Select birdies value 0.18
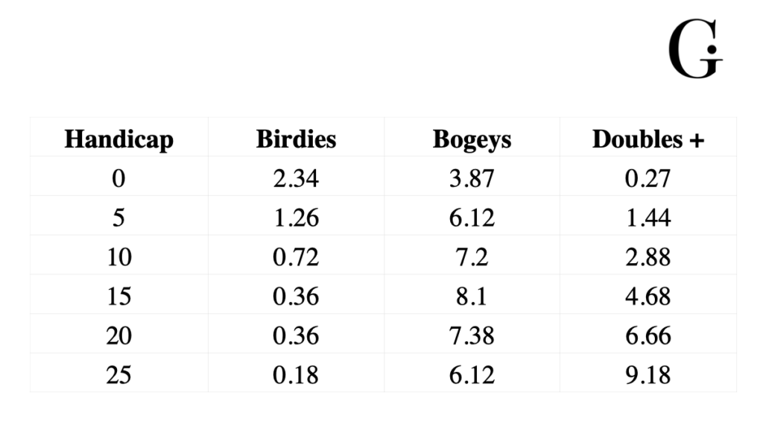Screen dimensions: 763x445 [296, 374]
